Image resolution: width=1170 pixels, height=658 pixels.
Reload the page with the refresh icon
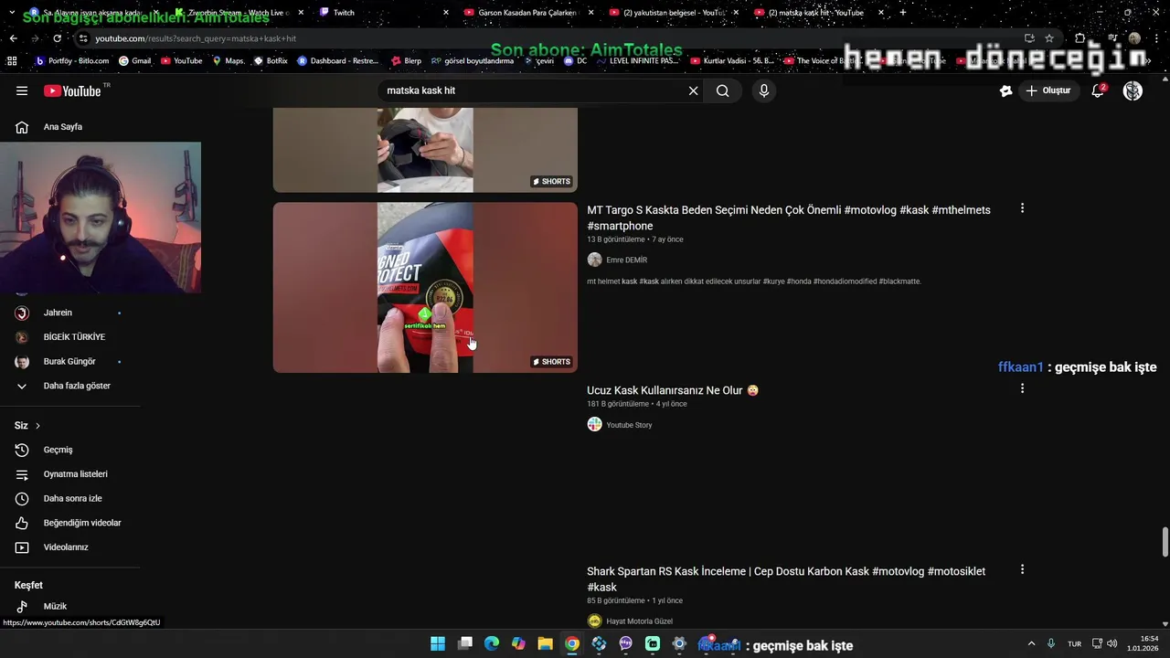tap(57, 38)
